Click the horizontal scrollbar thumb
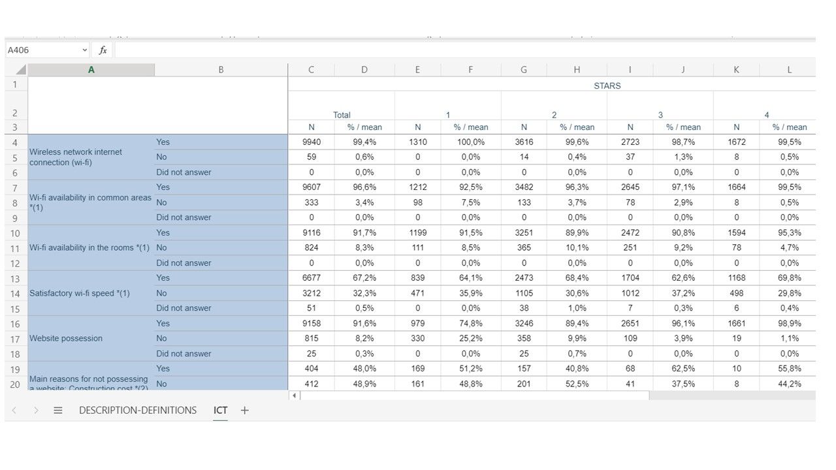Viewport: 836px width, 470px height. point(475,396)
